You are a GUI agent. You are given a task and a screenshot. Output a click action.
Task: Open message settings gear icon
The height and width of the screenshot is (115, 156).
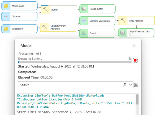point(136,85)
